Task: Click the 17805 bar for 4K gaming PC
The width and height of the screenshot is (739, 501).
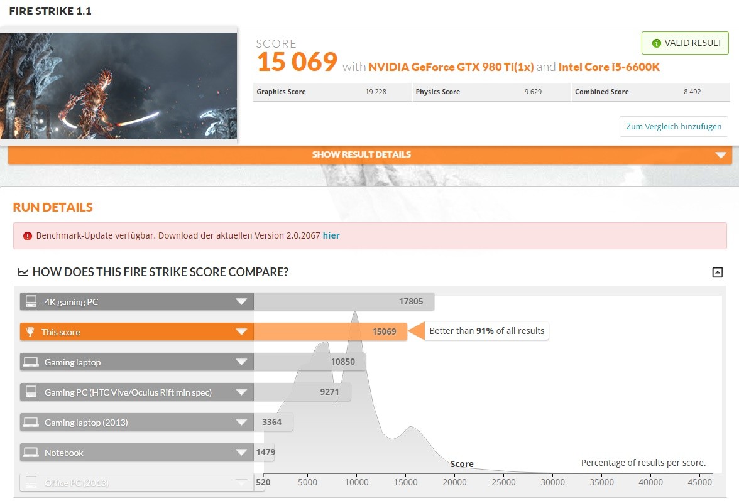Action: pos(344,301)
